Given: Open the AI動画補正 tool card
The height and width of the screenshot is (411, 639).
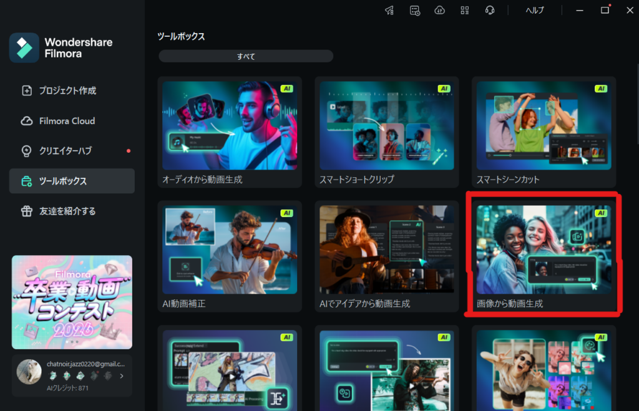Looking at the screenshot, I should pos(230,257).
